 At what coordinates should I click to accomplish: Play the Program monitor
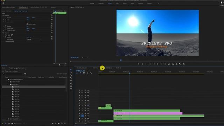pos(157,64)
